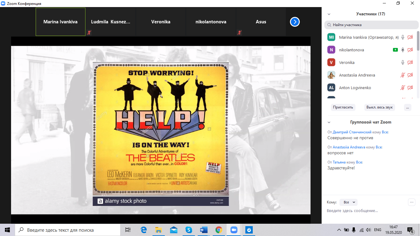Image resolution: width=420 pixels, height=236 pixels.
Task: Open Microsoft Edge from the taskbar
Action: [x=144, y=230]
